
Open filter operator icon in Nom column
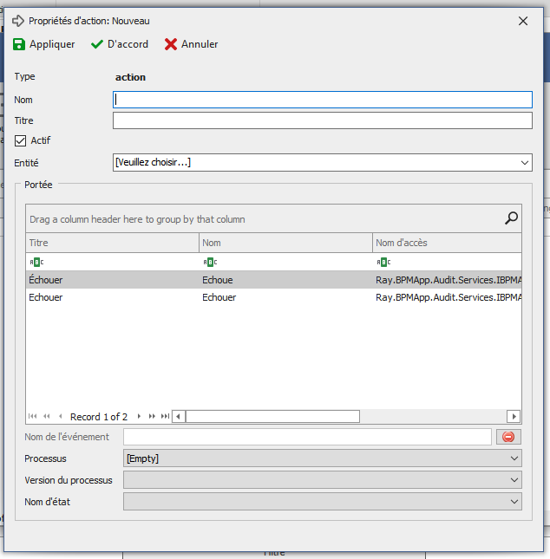pos(210,263)
